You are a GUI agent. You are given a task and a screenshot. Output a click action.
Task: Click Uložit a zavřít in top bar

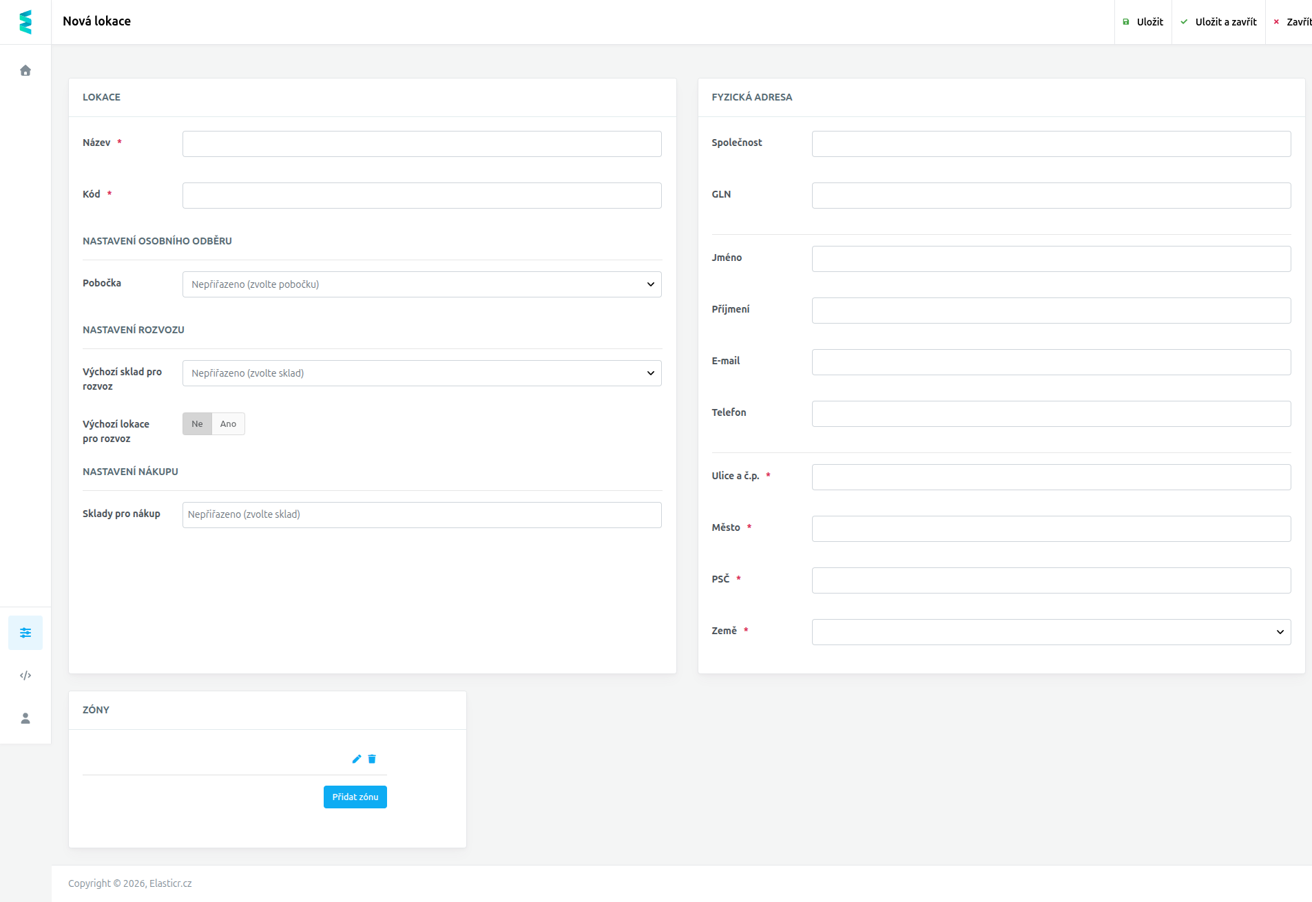pos(1218,22)
